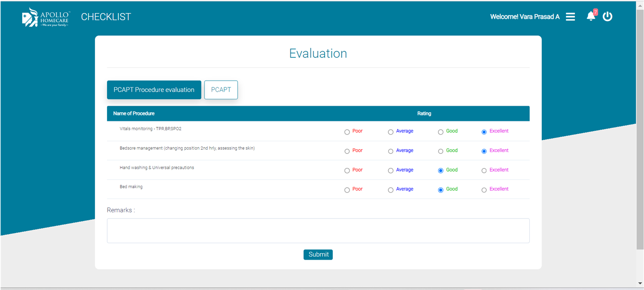The width and height of the screenshot is (644, 290).
Task: Mark Hand washing as Excellent
Action: coord(484,170)
